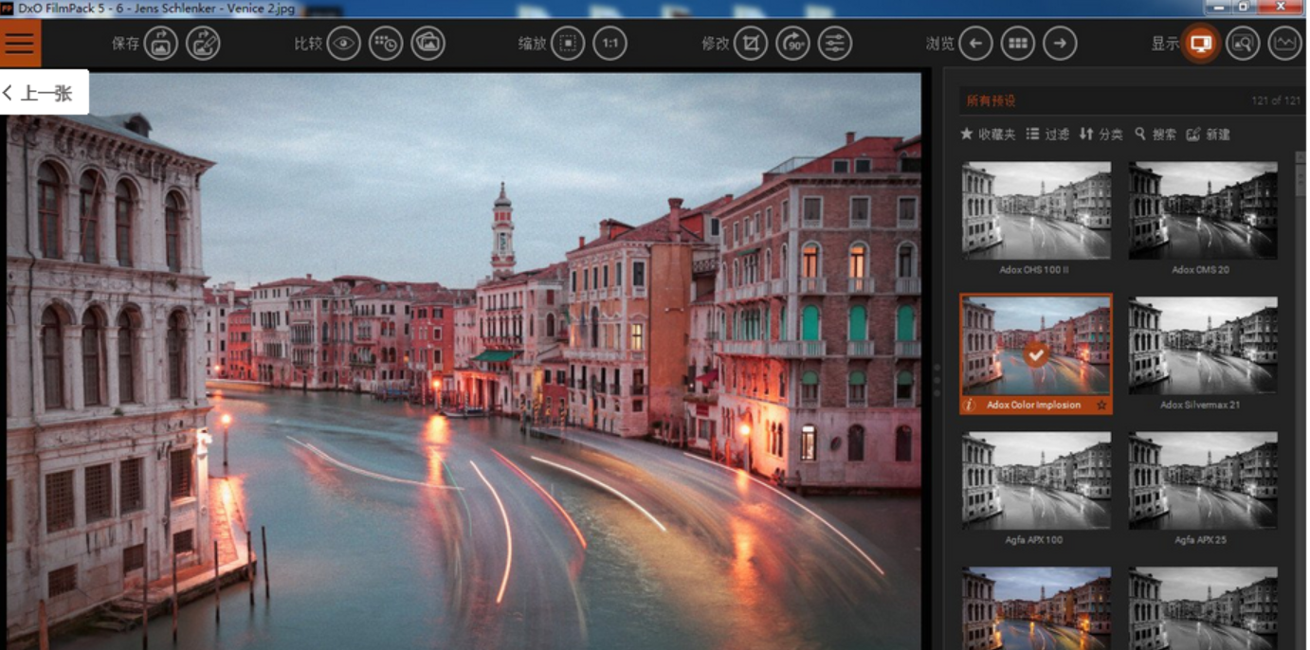Click the fit-to-screen zoom icon
This screenshot has height=650, width=1310.
click(x=568, y=44)
